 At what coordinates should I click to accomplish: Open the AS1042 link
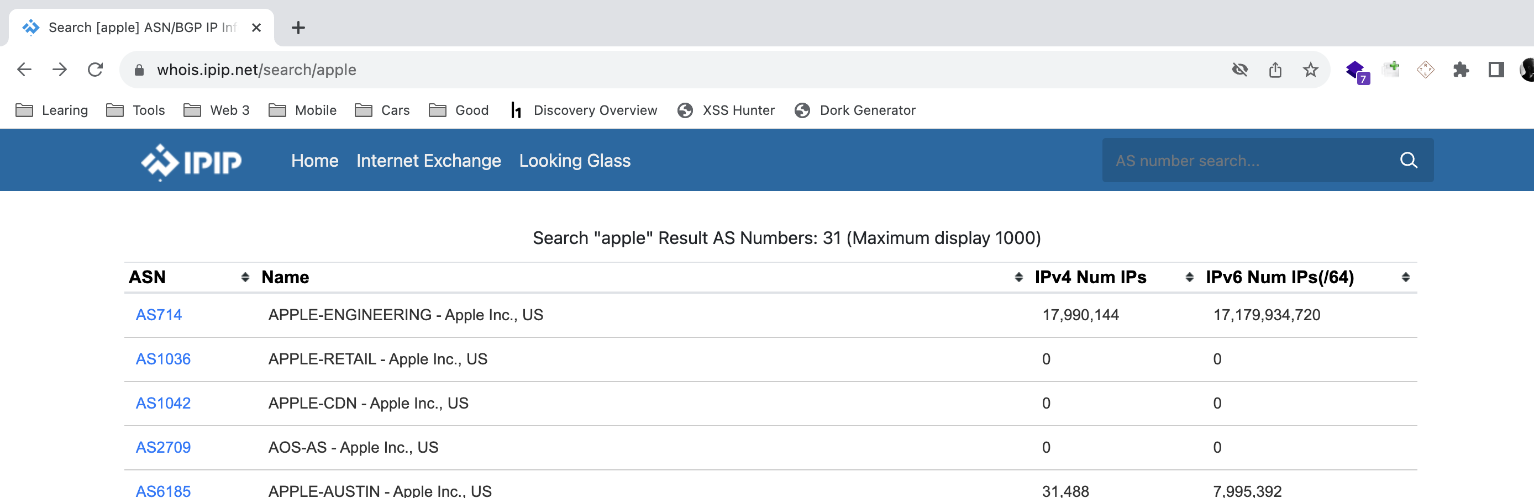[x=163, y=403]
